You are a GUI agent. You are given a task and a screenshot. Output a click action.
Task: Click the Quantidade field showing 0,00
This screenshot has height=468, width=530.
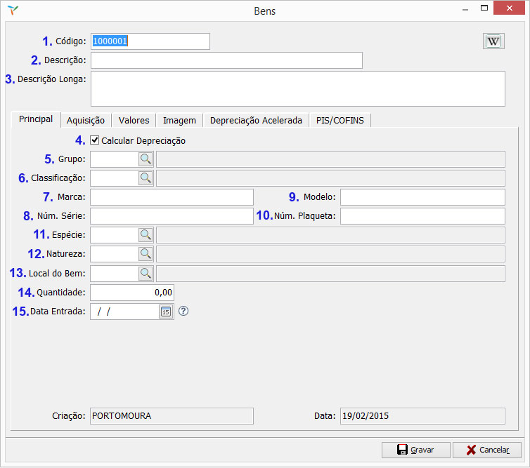pyautogui.click(x=132, y=293)
